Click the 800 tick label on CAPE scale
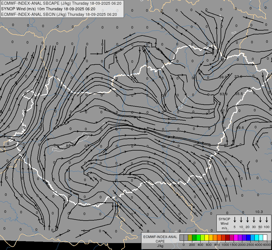The width and height of the screenshot is (272, 250). pyautogui.click(x=217, y=245)
